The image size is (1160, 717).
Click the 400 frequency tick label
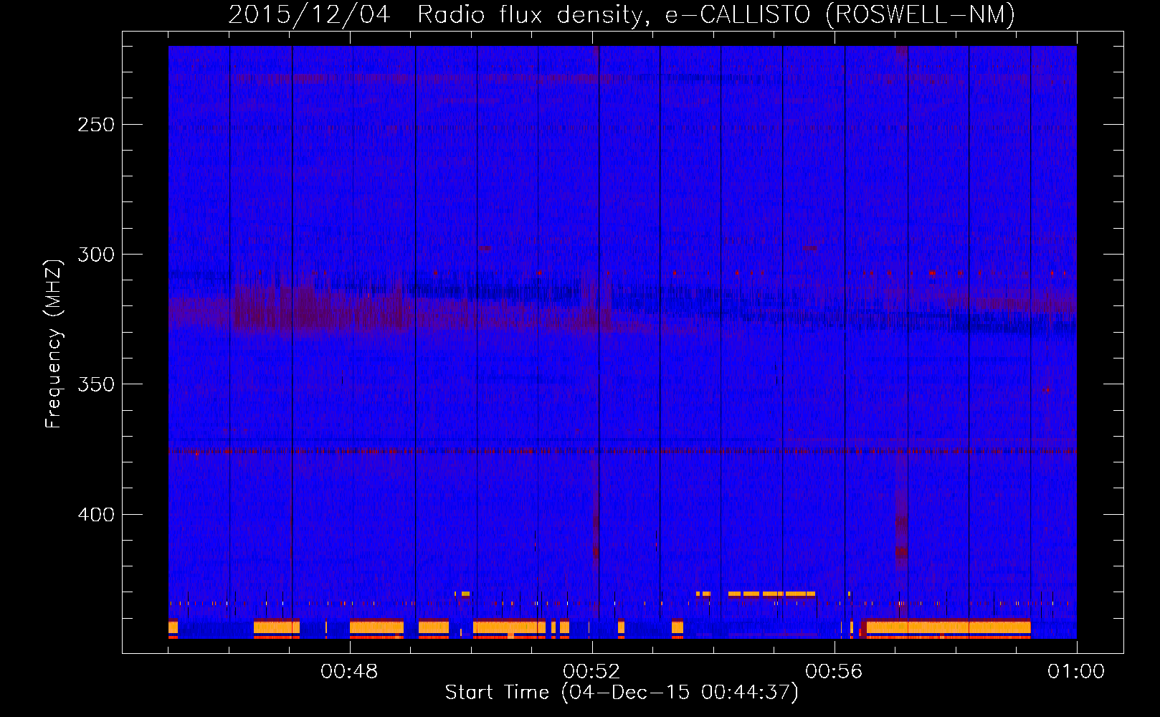[96, 515]
